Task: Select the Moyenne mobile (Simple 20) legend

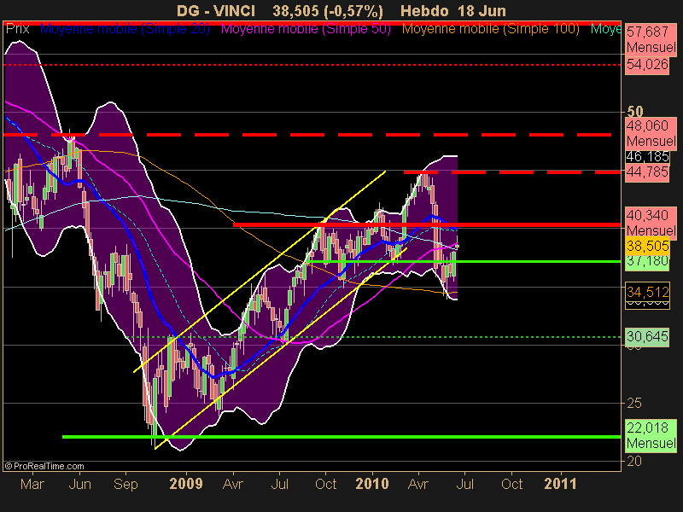Action: (125, 29)
